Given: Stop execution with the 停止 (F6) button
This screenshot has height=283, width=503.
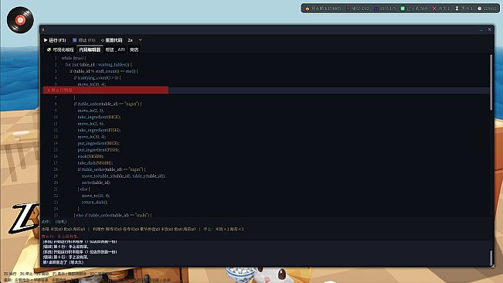Looking at the screenshot, I should click(83, 40).
